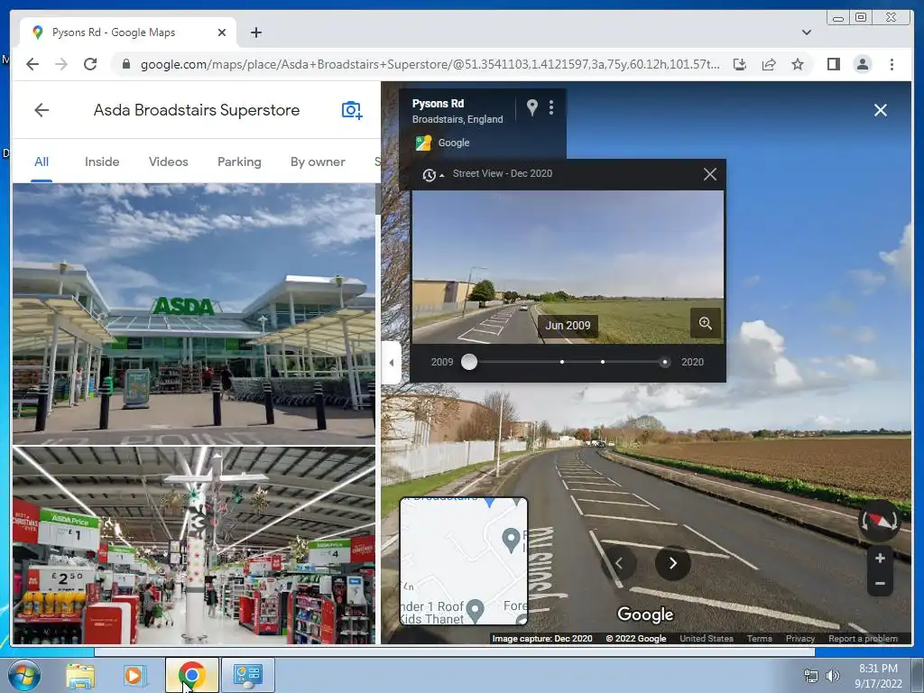Go back from Asda photos panel
The width and height of the screenshot is (924, 693).
point(42,110)
